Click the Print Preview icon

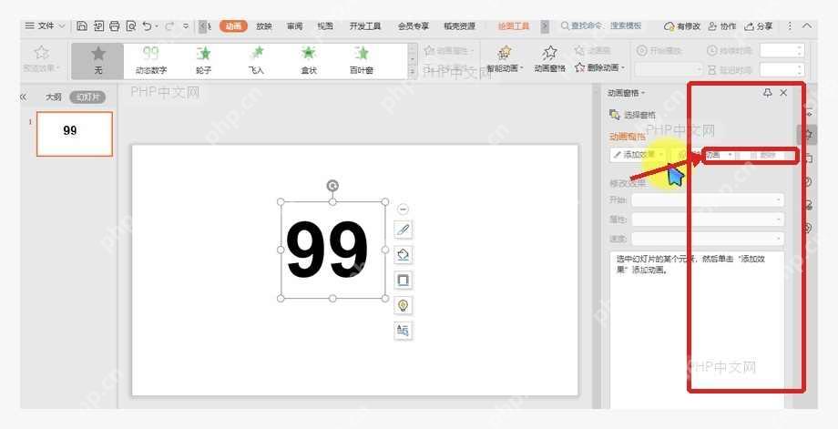[x=131, y=26]
